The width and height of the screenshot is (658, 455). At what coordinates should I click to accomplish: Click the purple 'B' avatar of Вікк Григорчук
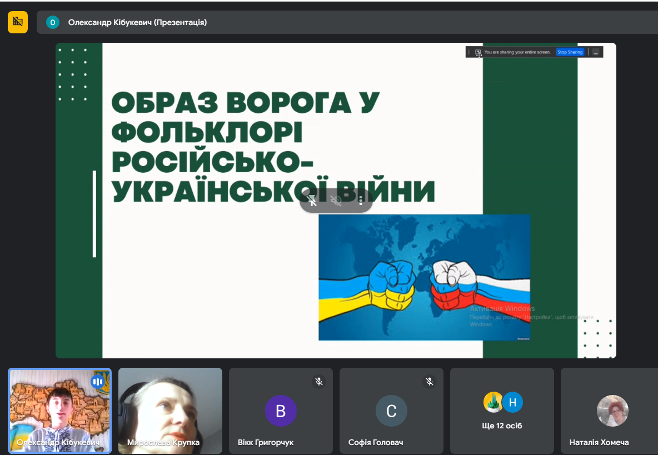pyautogui.click(x=281, y=411)
